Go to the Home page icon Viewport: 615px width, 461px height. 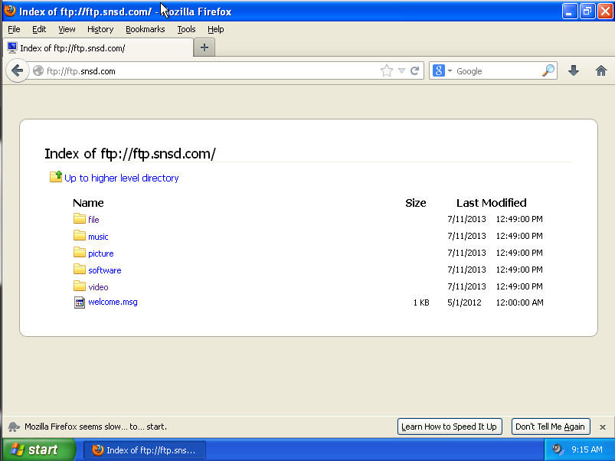[601, 71]
